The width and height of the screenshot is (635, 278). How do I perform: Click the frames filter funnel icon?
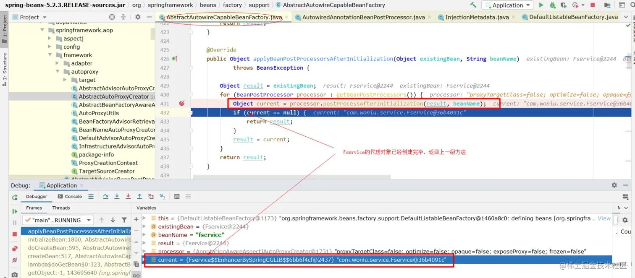[124, 220]
